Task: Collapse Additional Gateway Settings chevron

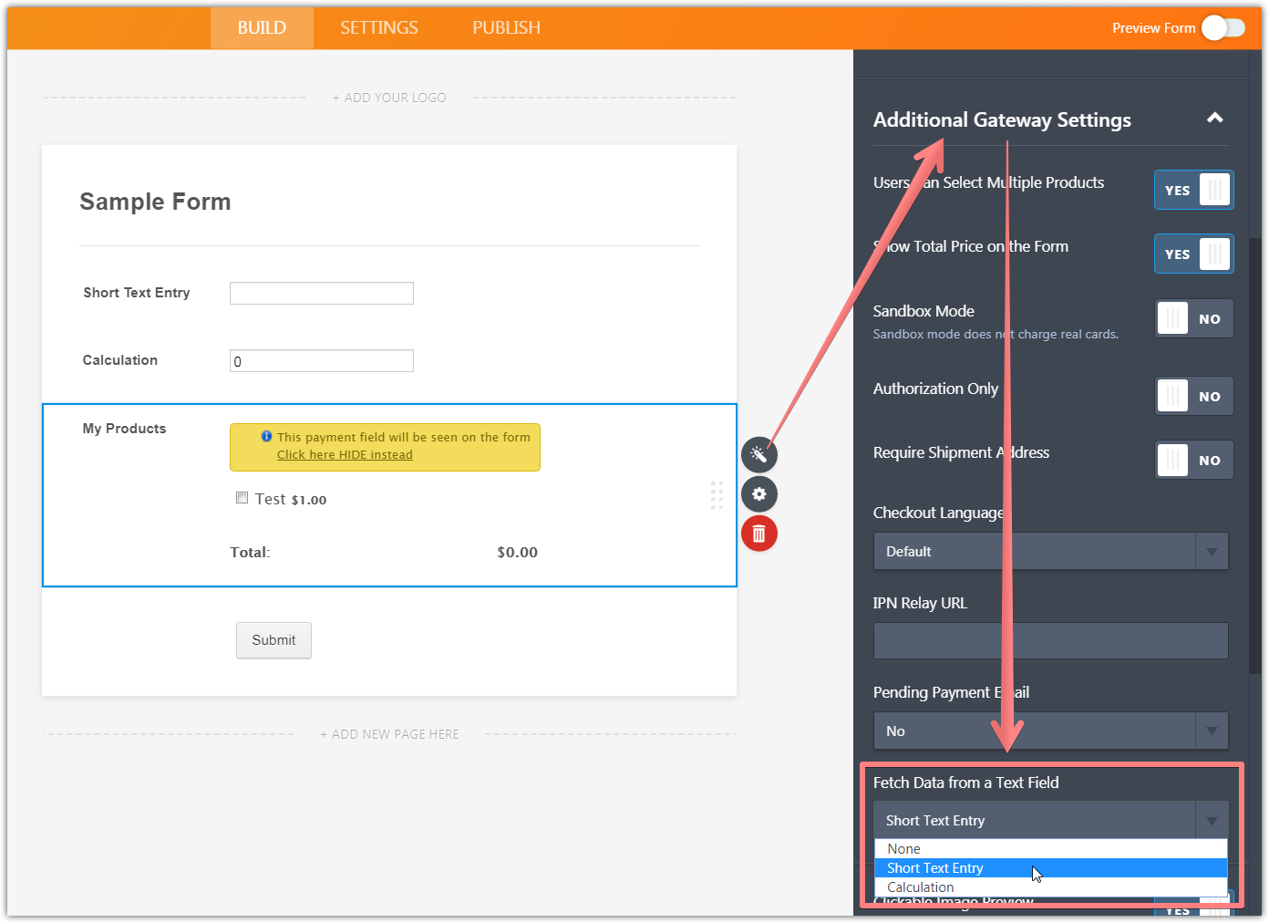Action: click(1214, 119)
